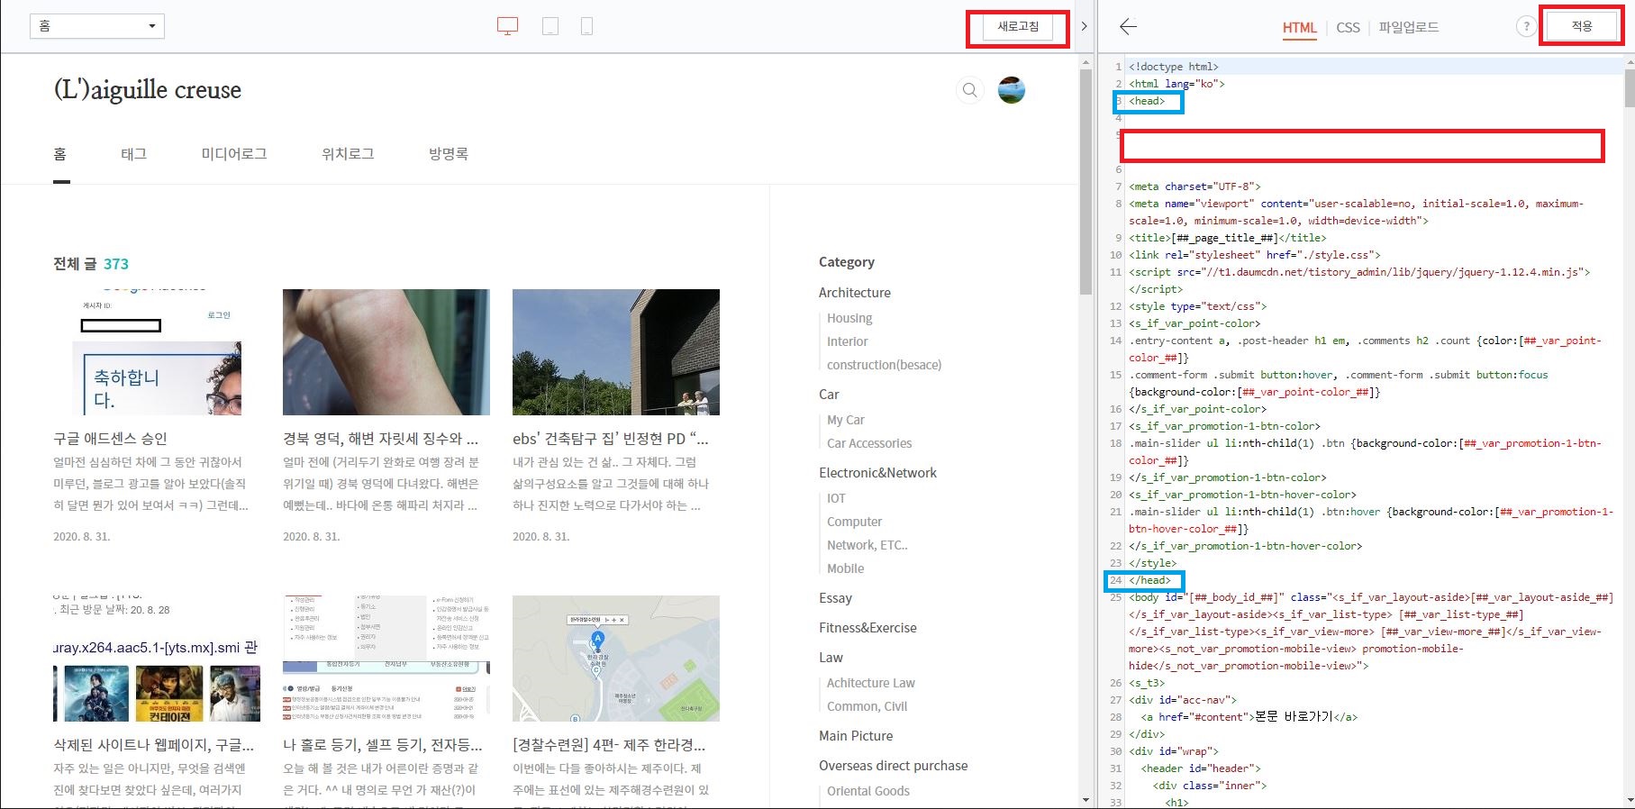Viewport: 1635px width, 809px height.
Task: Click the code editor vertical scrollbar
Action: 1630,90
